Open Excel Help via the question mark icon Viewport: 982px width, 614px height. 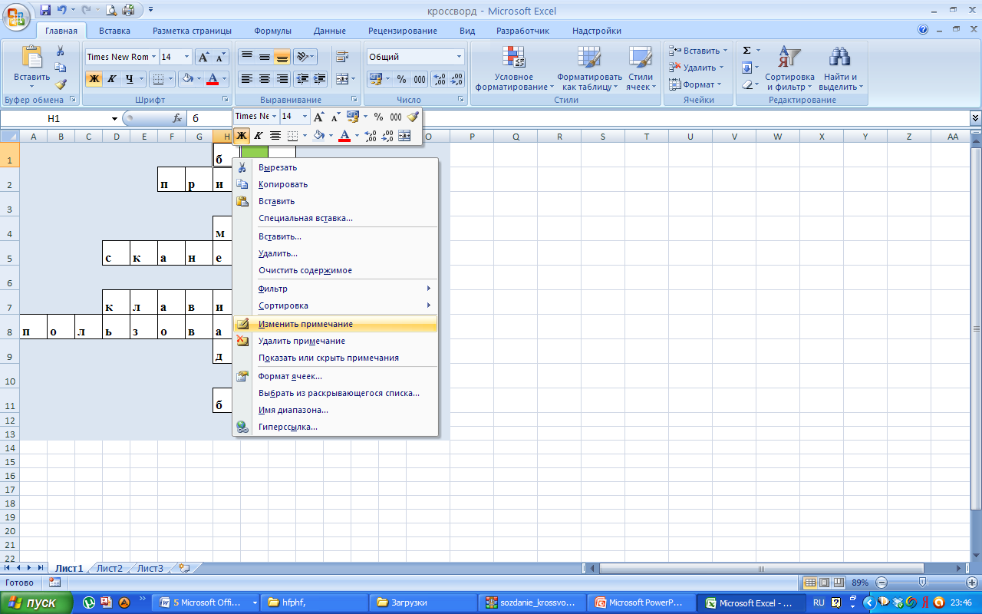click(923, 30)
